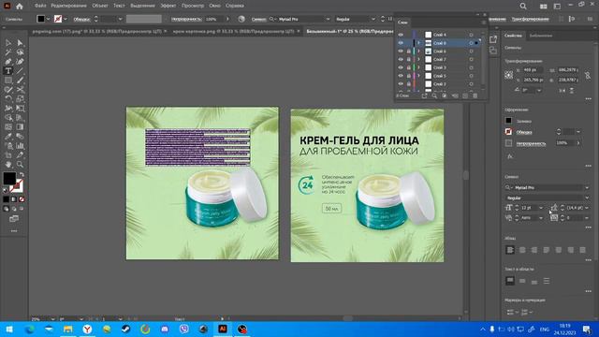Select the Type tool

coord(8,71)
